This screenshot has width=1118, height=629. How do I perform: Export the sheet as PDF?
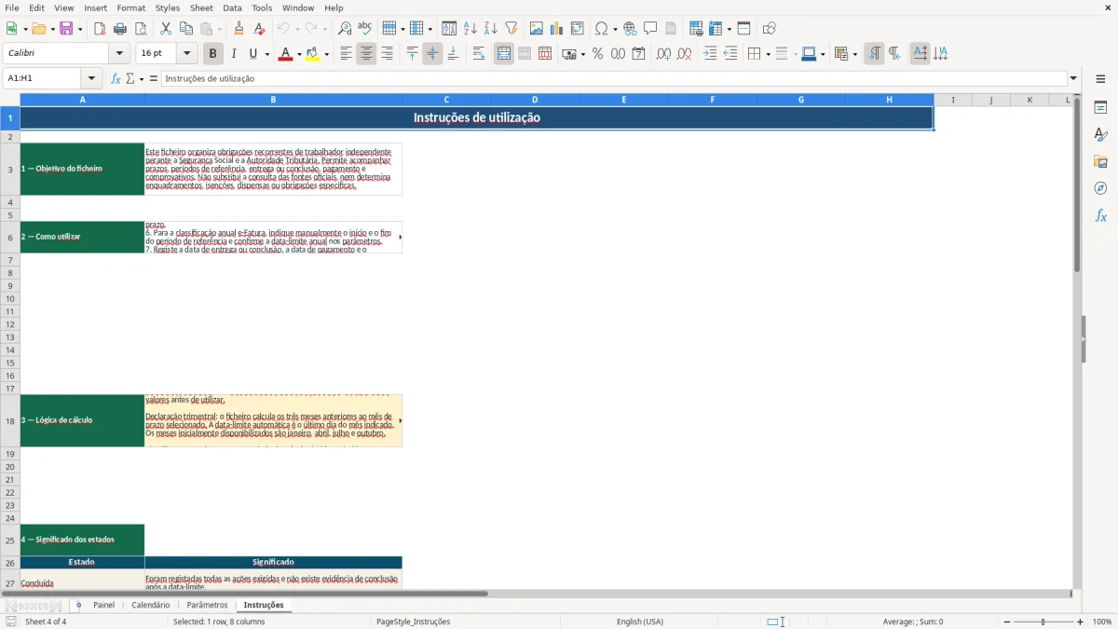(100, 29)
